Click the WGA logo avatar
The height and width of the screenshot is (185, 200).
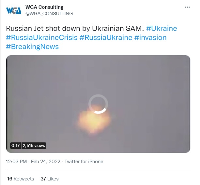(13, 10)
